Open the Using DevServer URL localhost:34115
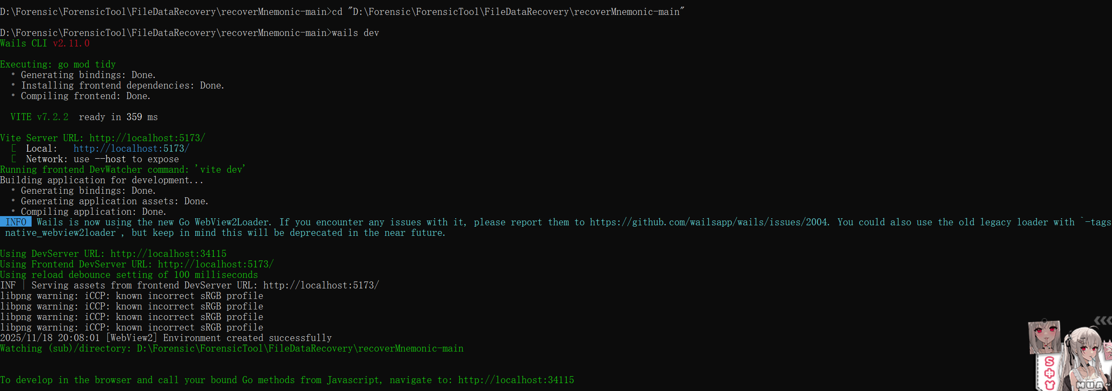 tap(168, 254)
